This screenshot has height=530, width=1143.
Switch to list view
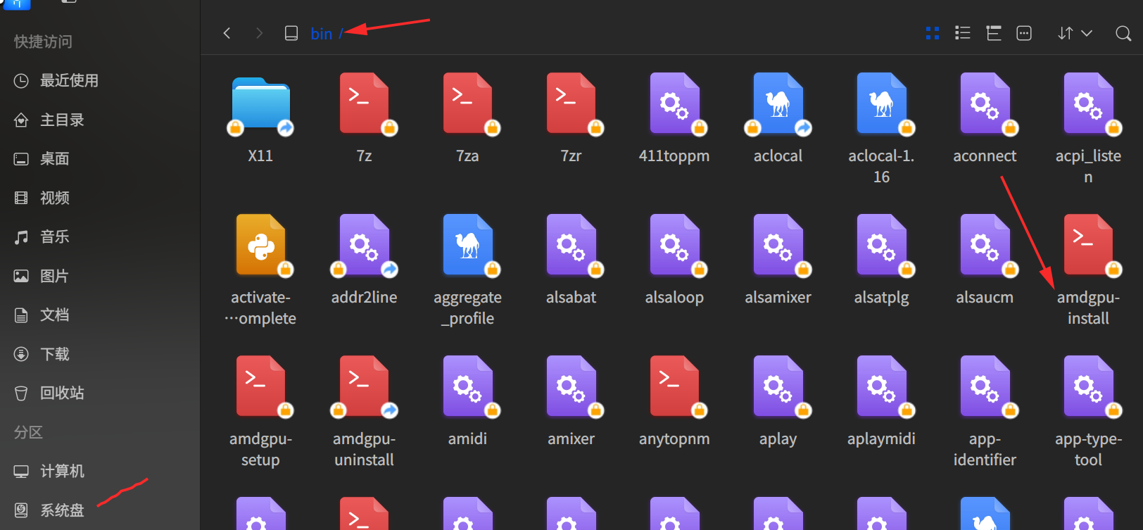(962, 33)
